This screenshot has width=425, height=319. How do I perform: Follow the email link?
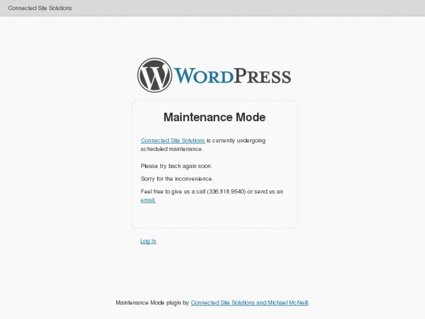pyautogui.click(x=148, y=200)
